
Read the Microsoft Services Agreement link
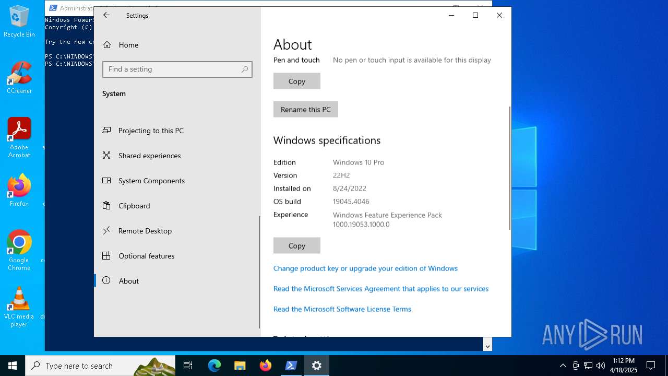[381, 289]
